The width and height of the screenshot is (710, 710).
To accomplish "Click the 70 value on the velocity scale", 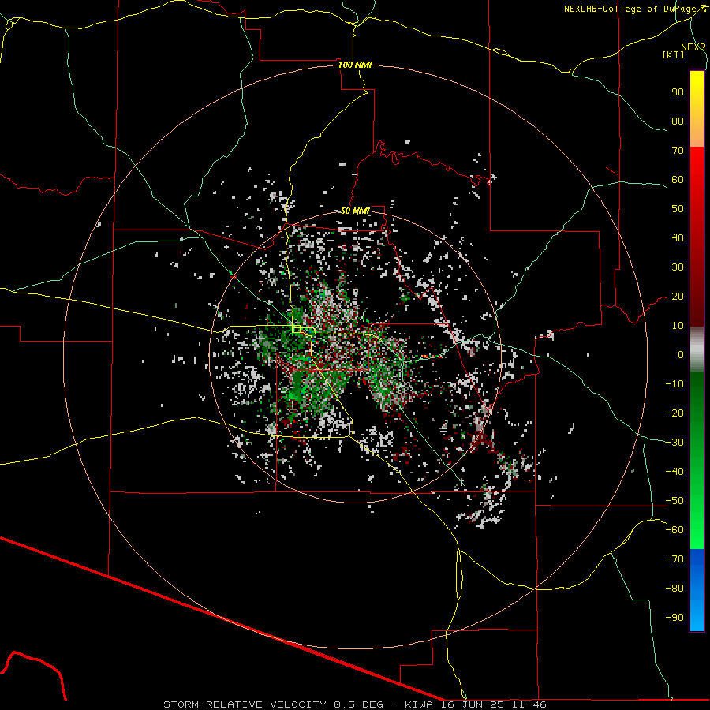I will [678, 151].
